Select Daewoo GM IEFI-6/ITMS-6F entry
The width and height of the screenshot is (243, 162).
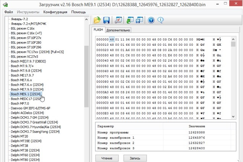31,108
